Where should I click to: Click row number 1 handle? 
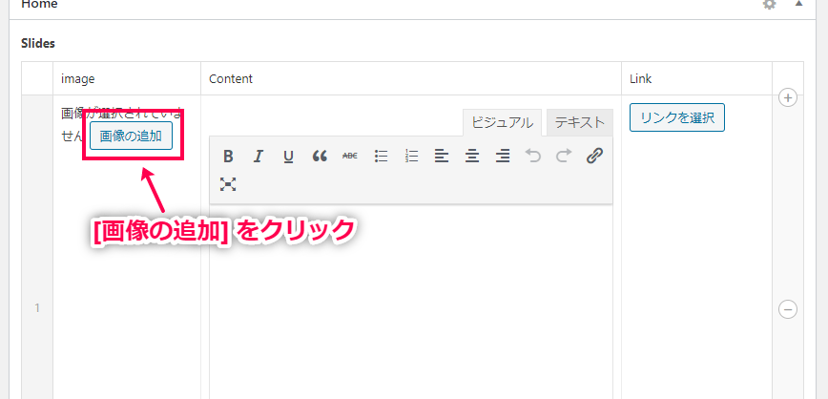37,308
